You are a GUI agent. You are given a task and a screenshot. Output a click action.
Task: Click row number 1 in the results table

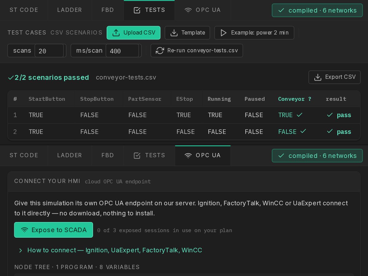(x=15, y=115)
